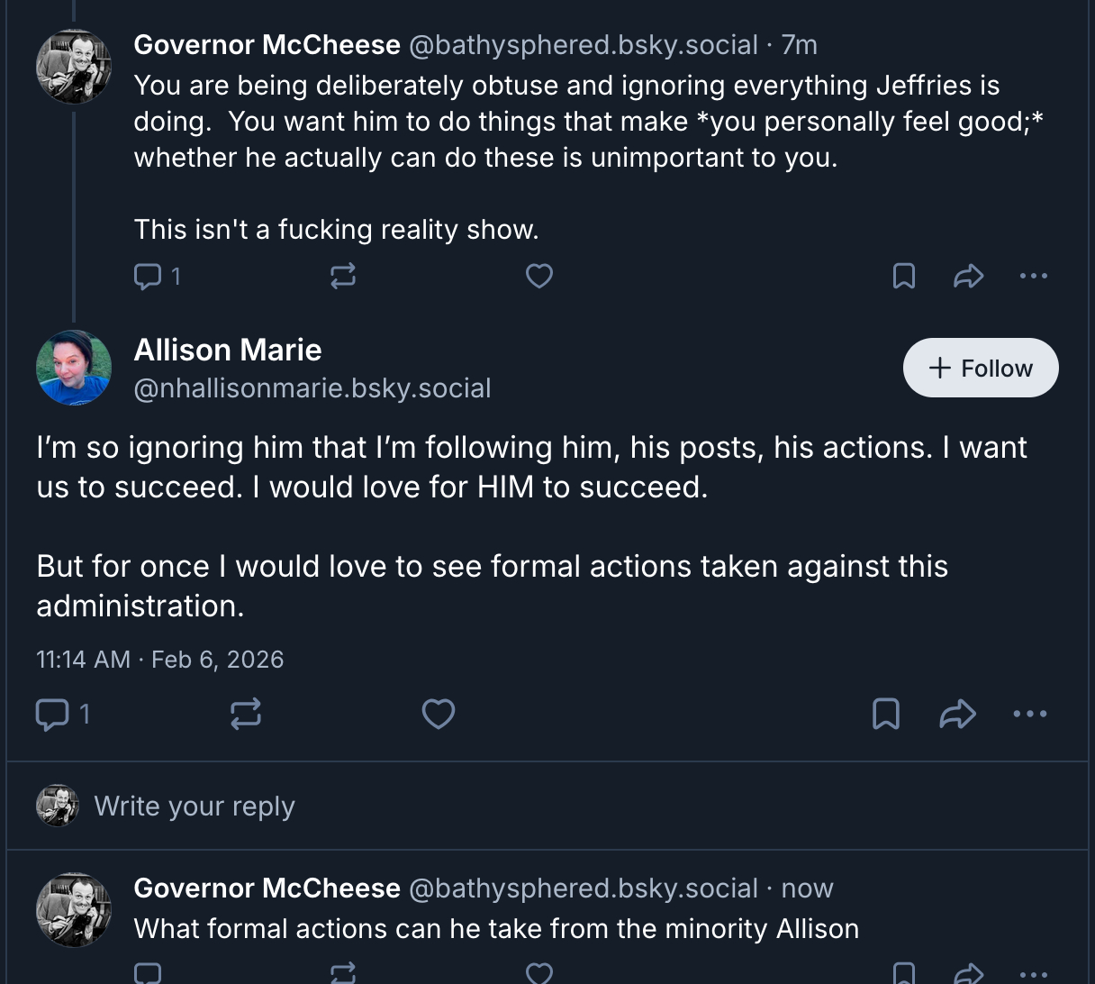Image resolution: width=1095 pixels, height=984 pixels.
Task: Bookmark Allison Marie's post
Action: (x=886, y=714)
